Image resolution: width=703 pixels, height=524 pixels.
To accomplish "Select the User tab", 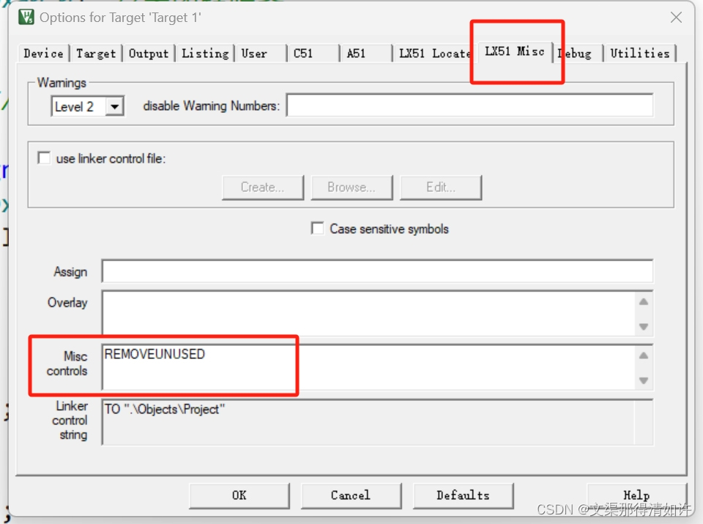I will tap(261, 53).
